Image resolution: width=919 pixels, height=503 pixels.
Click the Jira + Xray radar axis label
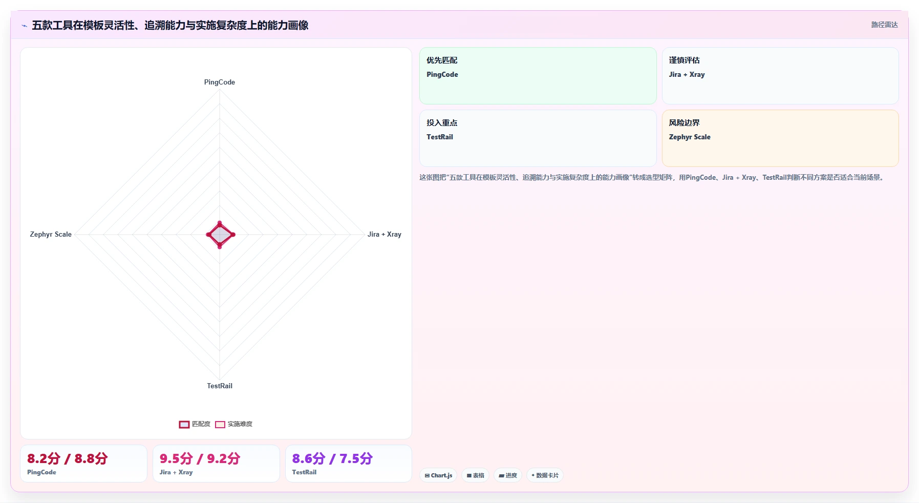point(384,234)
